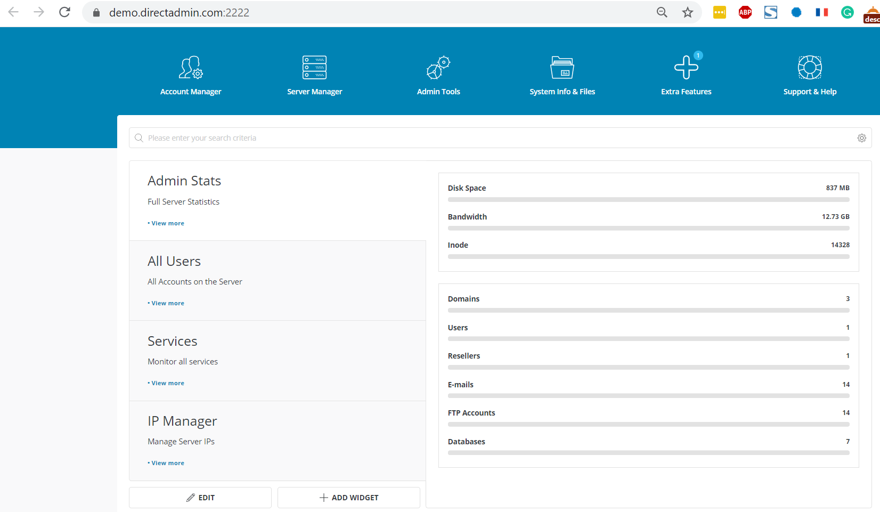The height and width of the screenshot is (512, 880).
Task: Click the blue circle extension icon
Action: (x=796, y=12)
